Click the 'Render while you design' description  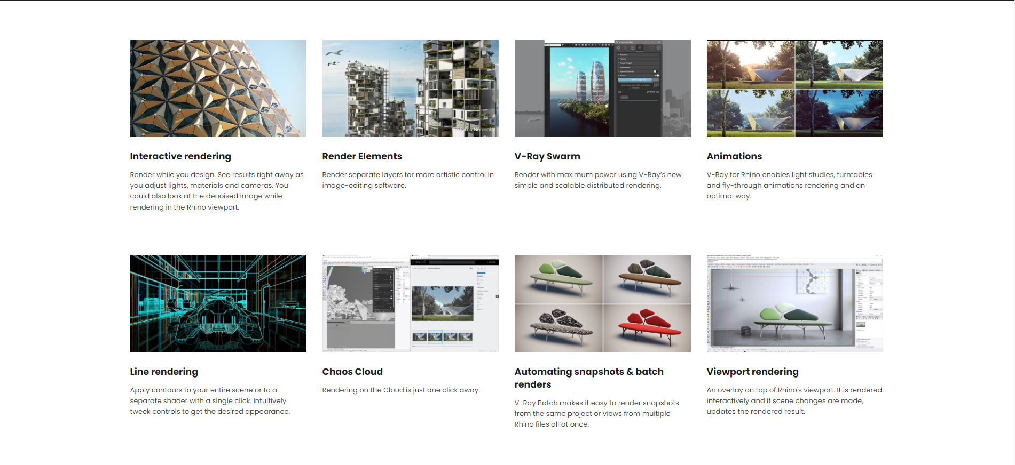(217, 191)
